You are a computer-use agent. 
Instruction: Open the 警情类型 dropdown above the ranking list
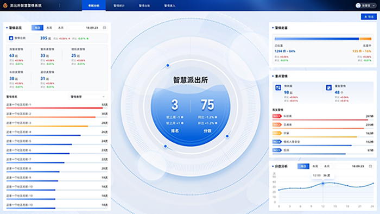(88, 97)
